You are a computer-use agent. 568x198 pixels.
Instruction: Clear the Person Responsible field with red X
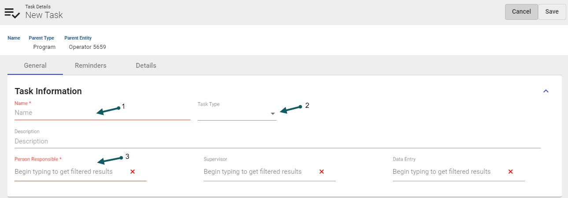pyautogui.click(x=132, y=172)
